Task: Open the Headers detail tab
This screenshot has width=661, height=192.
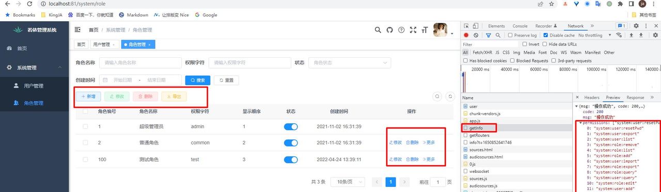Action: (x=592, y=97)
